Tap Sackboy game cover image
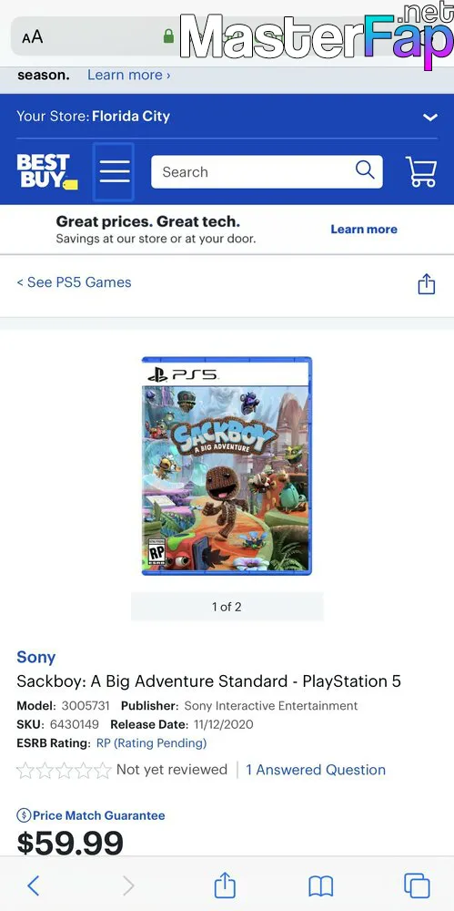Image resolution: width=454 pixels, height=911 pixels. click(227, 466)
